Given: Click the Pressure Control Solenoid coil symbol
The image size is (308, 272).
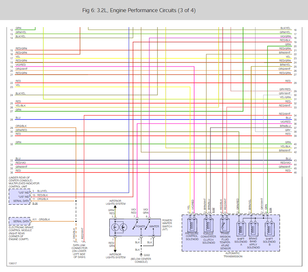Looking at the screenshot, I should [x=192, y=225].
